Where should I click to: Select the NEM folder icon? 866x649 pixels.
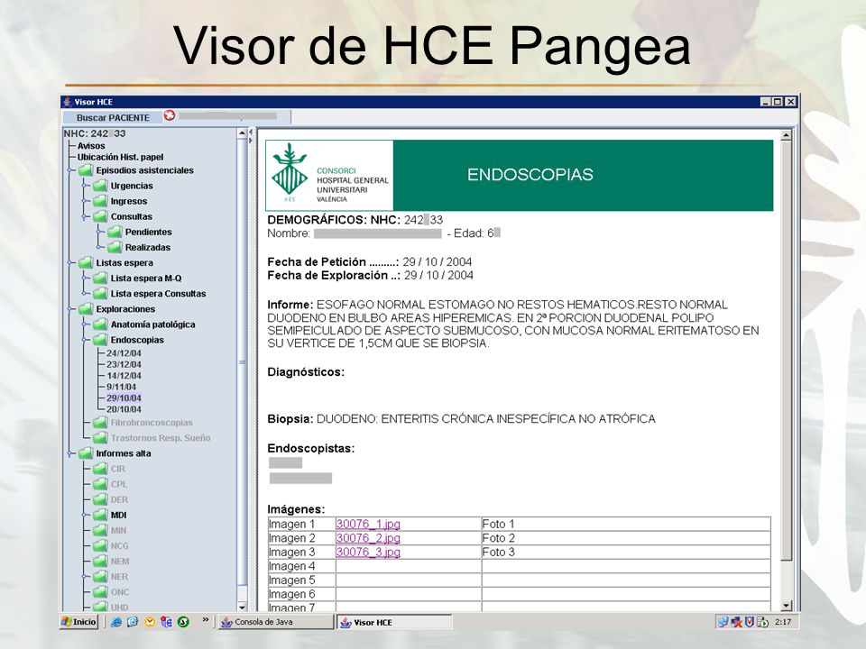tap(100, 562)
